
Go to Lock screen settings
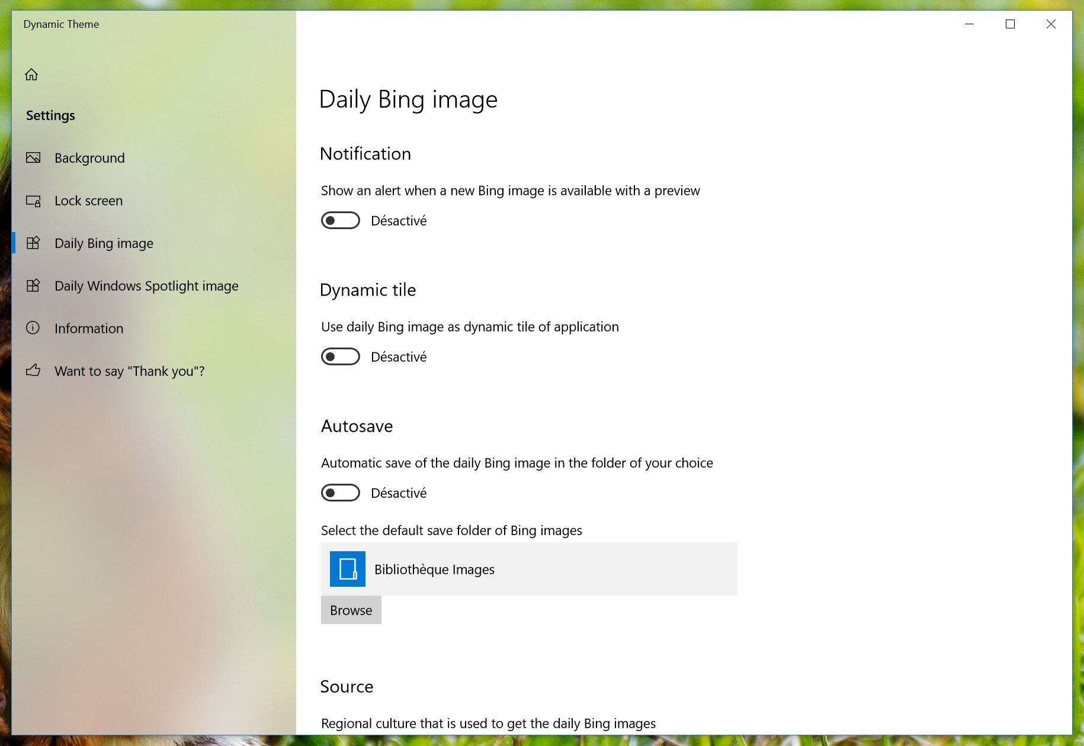[154, 201]
